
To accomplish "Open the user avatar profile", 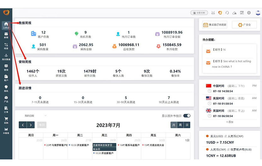I will pyautogui.click(x=258, y=13).
